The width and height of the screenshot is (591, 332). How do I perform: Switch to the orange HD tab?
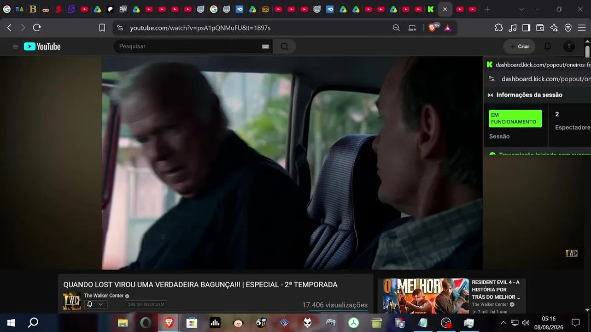[265, 9]
